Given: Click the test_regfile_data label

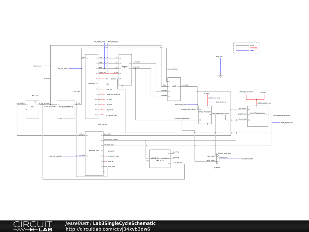Looking at the screenshot, I should tap(287, 123).
